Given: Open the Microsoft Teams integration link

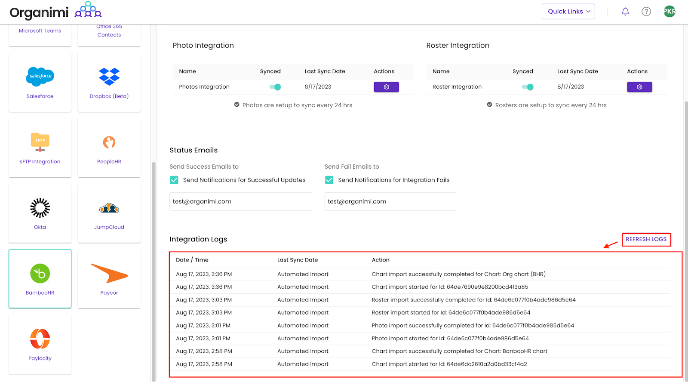Looking at the screenshot, I should click(40, 31).
